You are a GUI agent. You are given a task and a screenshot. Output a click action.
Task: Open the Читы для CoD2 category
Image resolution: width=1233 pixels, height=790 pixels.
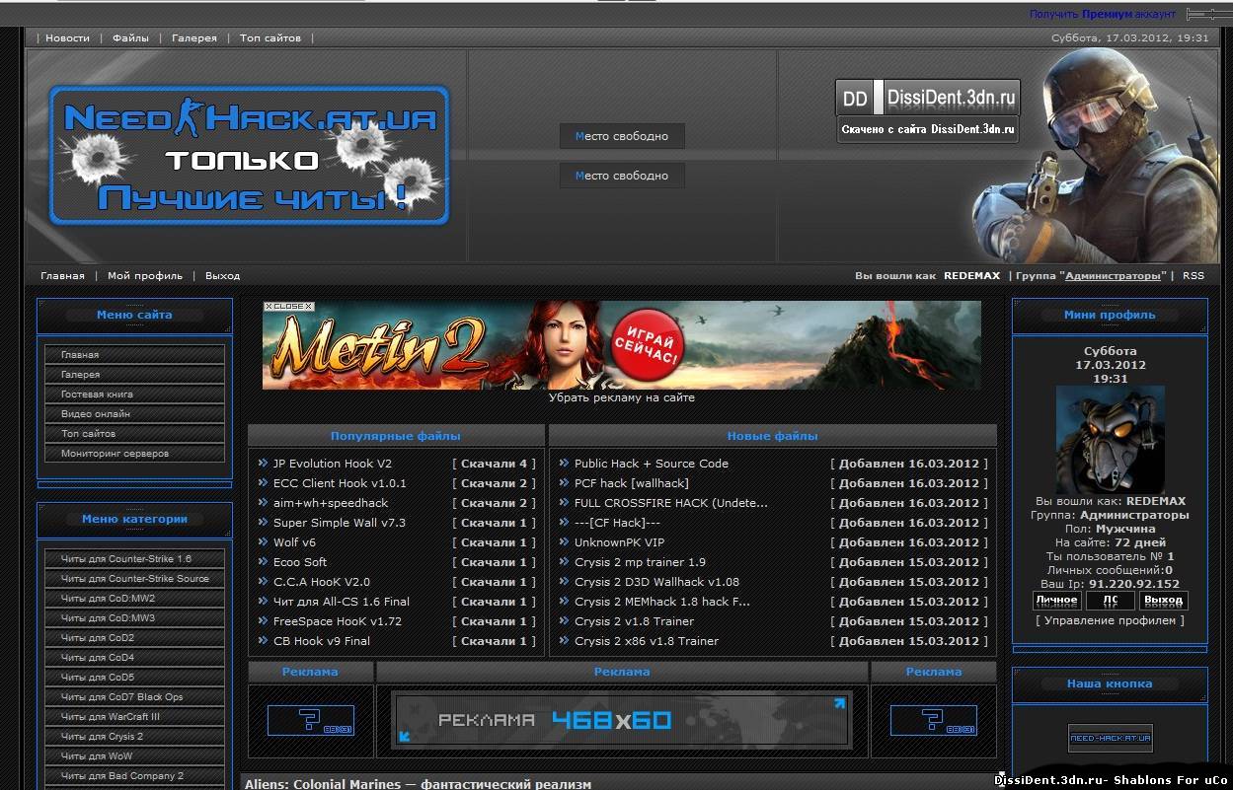(x=135, y=638)
